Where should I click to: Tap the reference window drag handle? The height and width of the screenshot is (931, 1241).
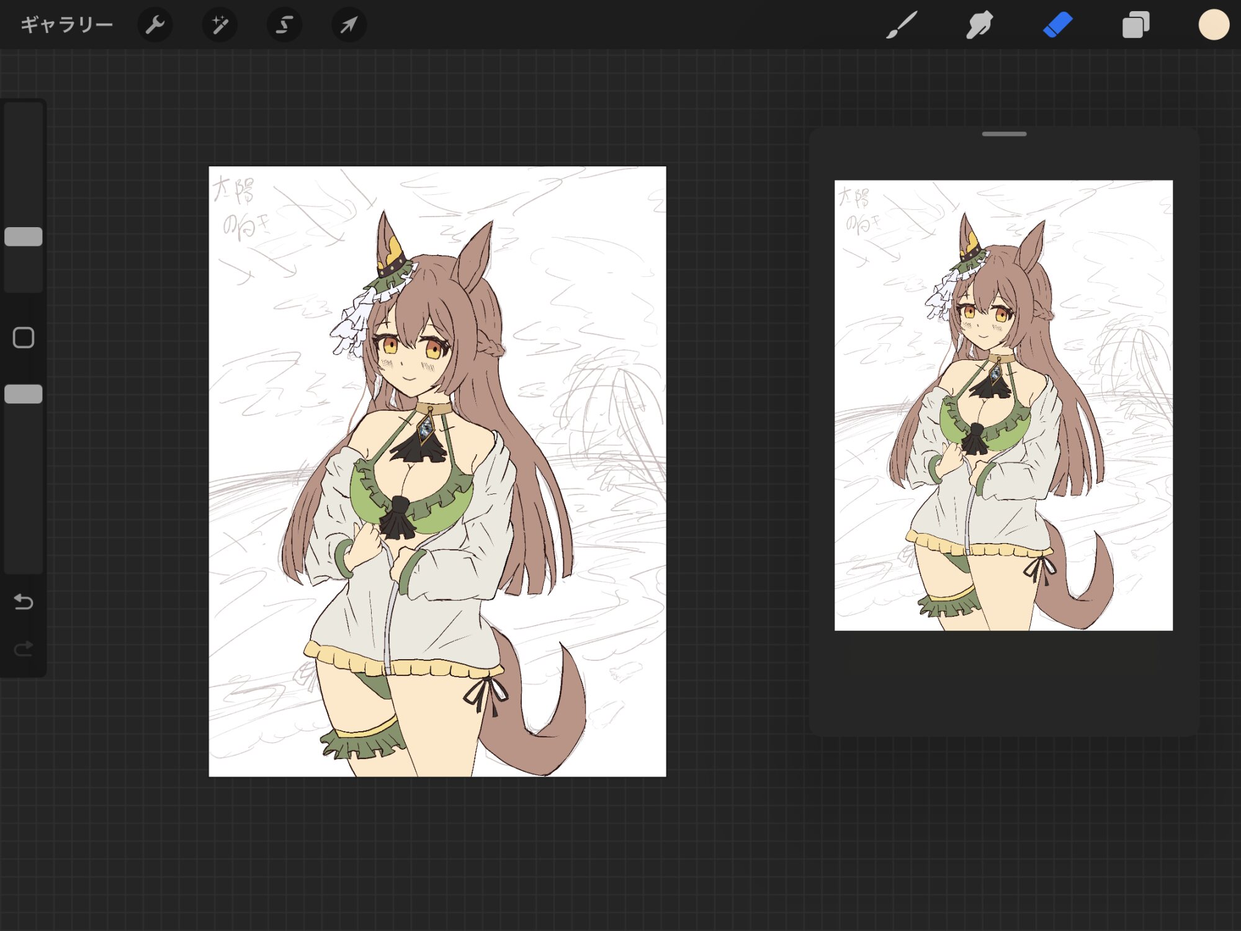point(1004,134)
